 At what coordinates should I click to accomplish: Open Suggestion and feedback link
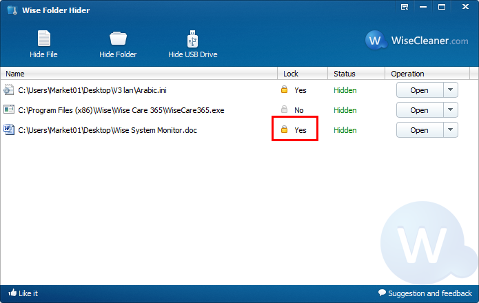tap(425, 293)
